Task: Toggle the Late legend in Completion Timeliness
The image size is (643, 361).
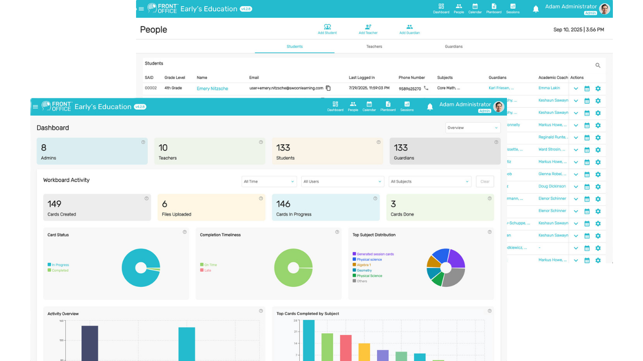Action: pos(205,270)
